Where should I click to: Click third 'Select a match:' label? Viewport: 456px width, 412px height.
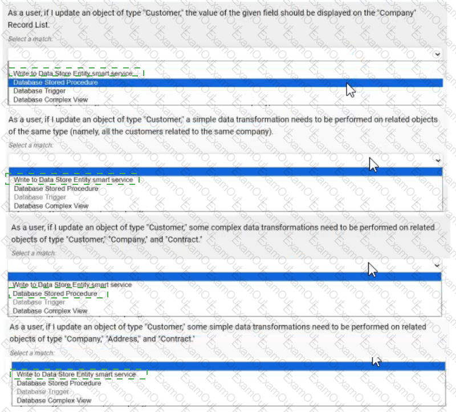coord(34,253)
